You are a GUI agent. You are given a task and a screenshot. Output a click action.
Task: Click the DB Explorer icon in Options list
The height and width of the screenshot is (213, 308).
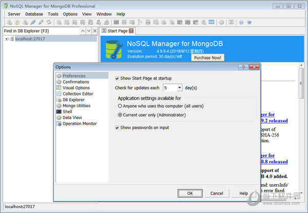(59, 100)
